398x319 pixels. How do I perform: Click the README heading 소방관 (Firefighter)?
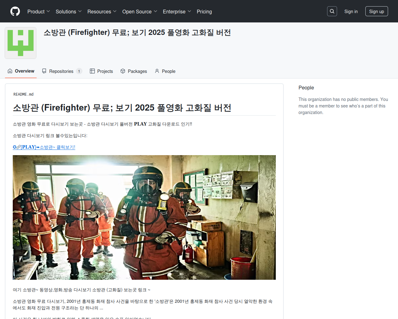click(x=122, y=108)
